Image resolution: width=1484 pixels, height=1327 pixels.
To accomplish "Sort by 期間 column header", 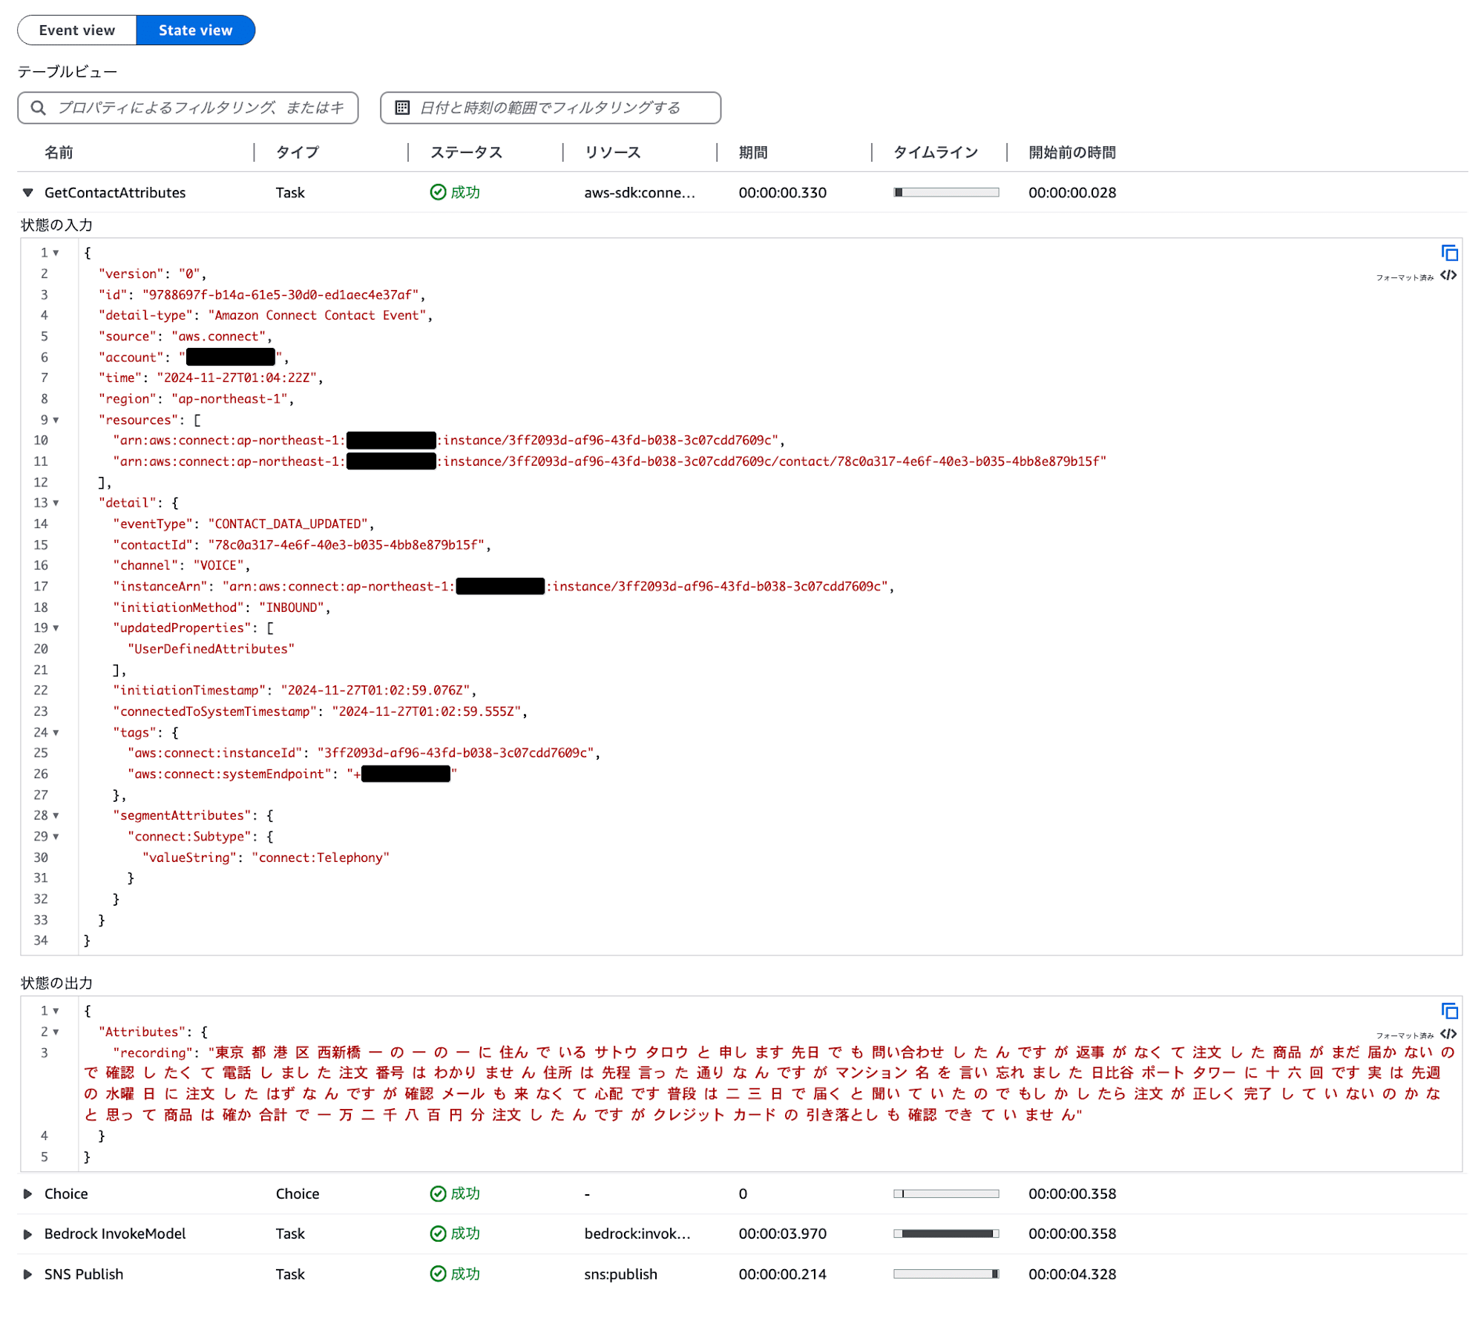I will point(753,153).
